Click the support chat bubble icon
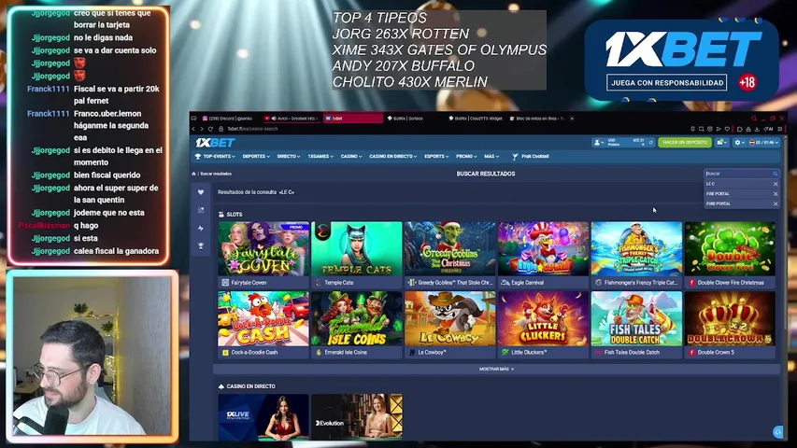The image size is (797, 448). click(x=777, y=432)
